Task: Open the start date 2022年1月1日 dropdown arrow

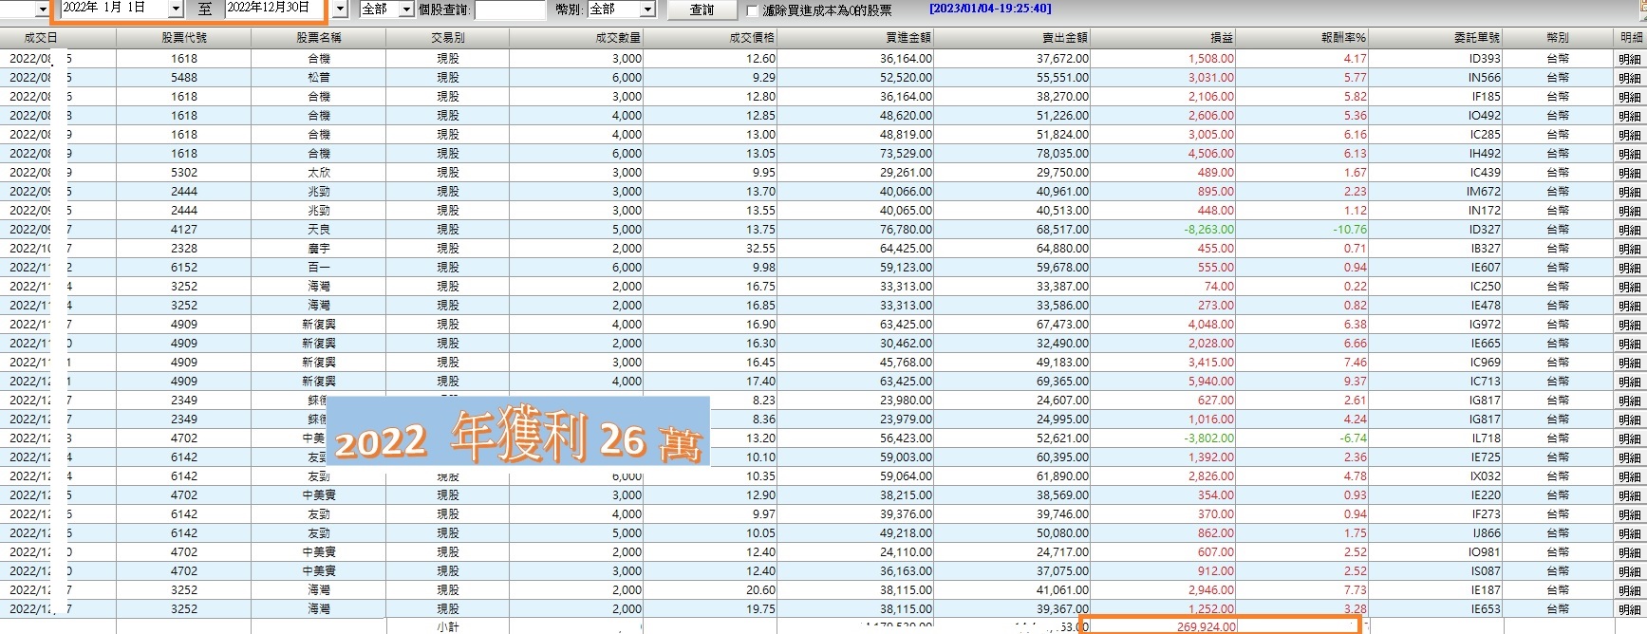Action: (175, 9)
